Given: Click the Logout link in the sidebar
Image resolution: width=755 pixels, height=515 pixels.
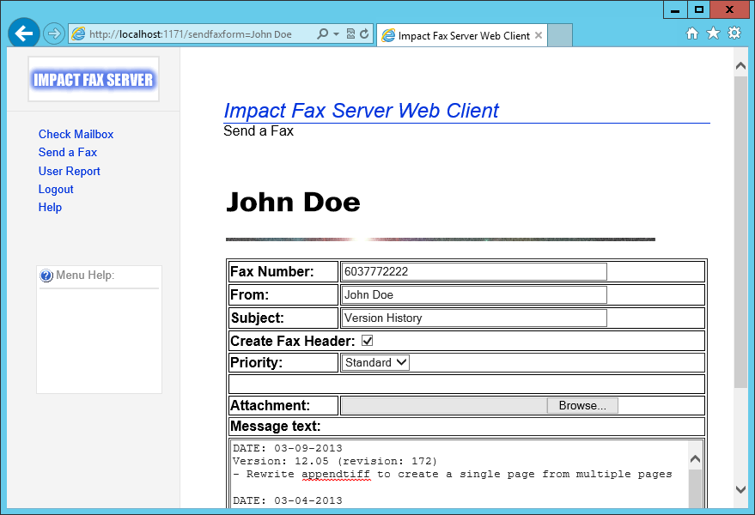Looking at the screenshot, I should click(x=56, y=189).
